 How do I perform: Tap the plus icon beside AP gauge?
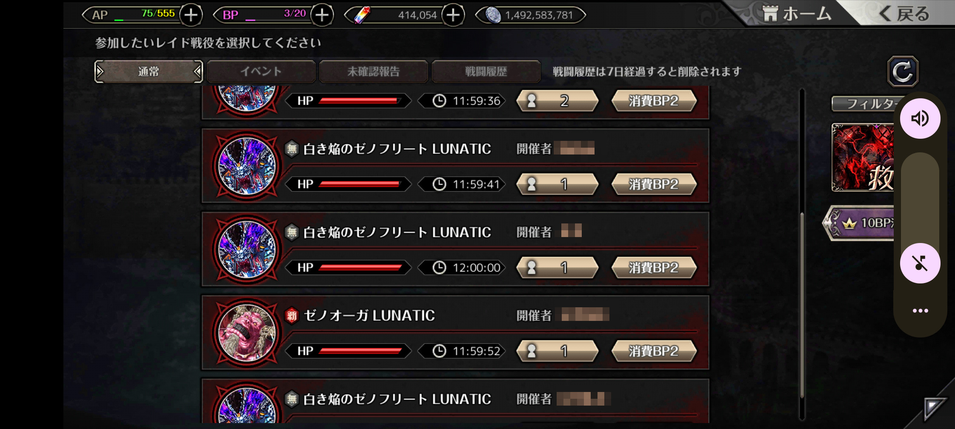[191, 15]
